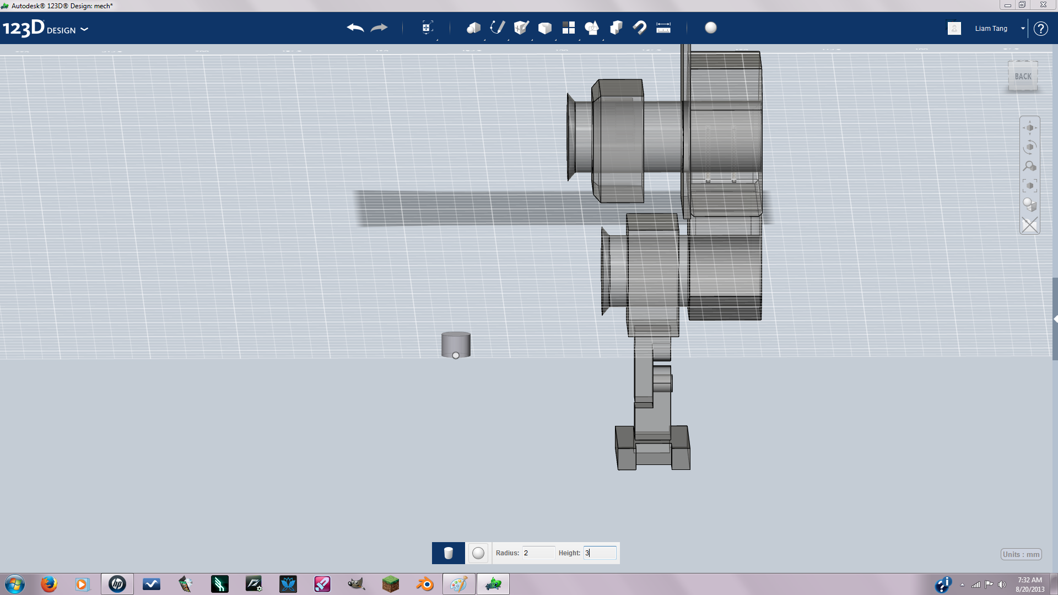
Task: Launch Firefox from the taskbar
Action: (x=49, y=584)
